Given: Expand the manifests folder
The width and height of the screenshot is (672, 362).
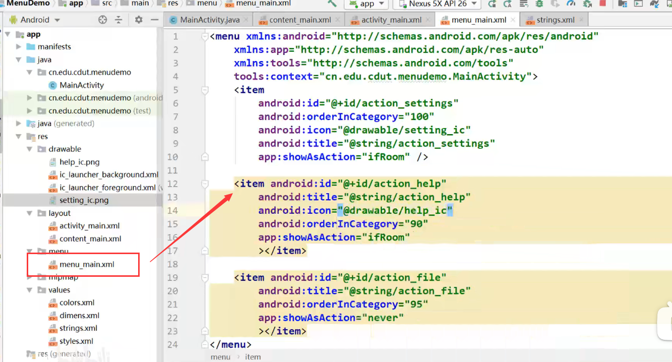Looking at the screenshot, I should point(19,47).
